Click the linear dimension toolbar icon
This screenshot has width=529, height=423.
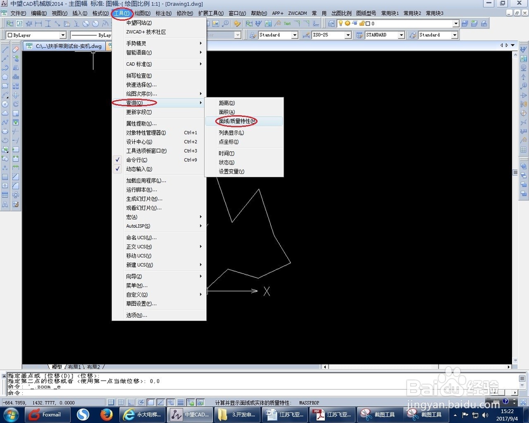point(39,23)
